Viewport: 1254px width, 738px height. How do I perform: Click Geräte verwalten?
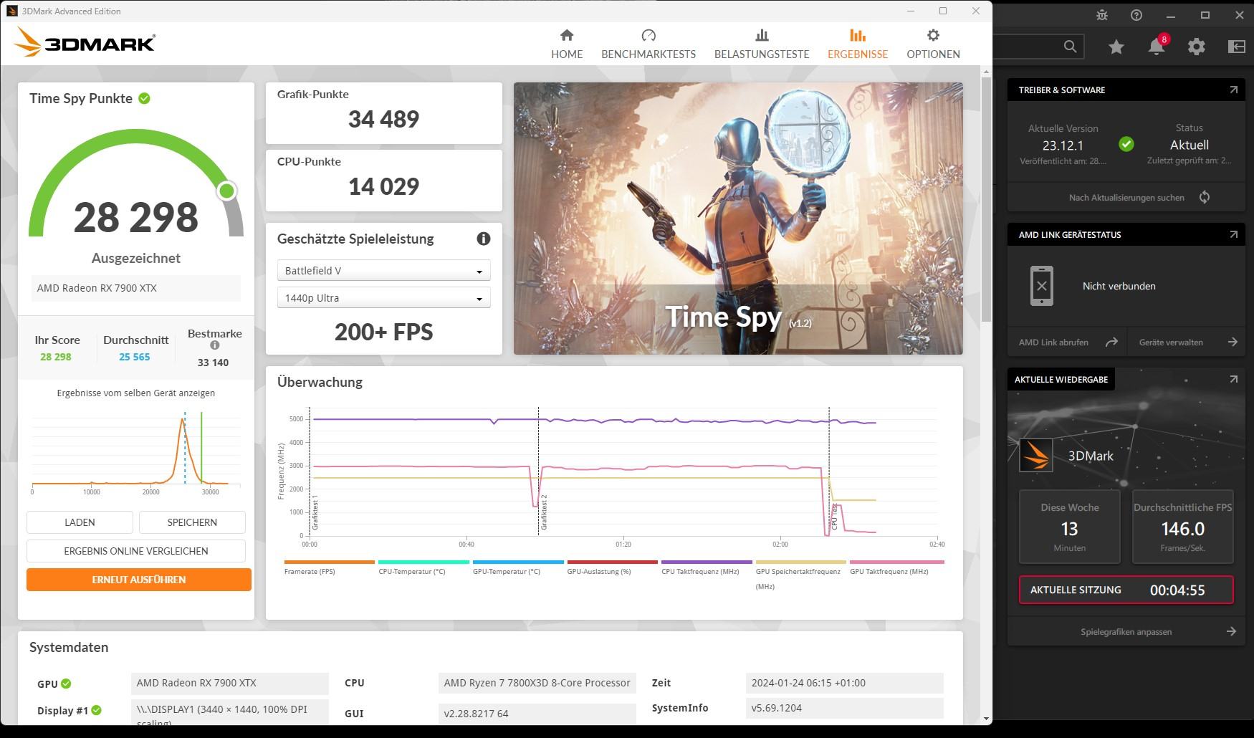pyautogui.click(x=1171, y=342)
